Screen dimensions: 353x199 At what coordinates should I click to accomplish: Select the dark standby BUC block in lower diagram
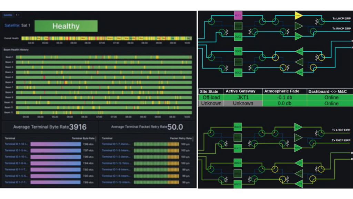[x=238, y=138]
